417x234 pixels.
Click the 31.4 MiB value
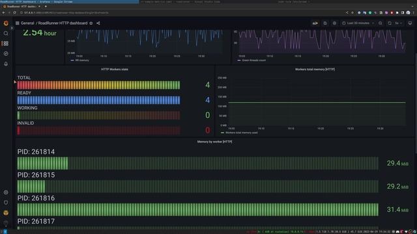coord(397,209)
